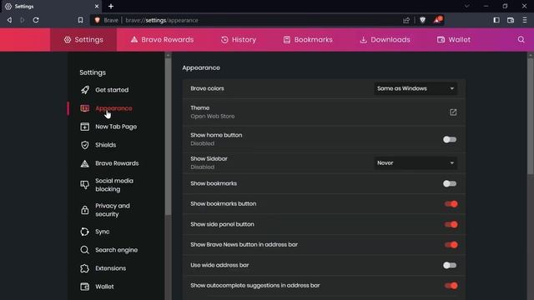Click the back navigation arrow

pyautogui.click(x=9, y=20)
